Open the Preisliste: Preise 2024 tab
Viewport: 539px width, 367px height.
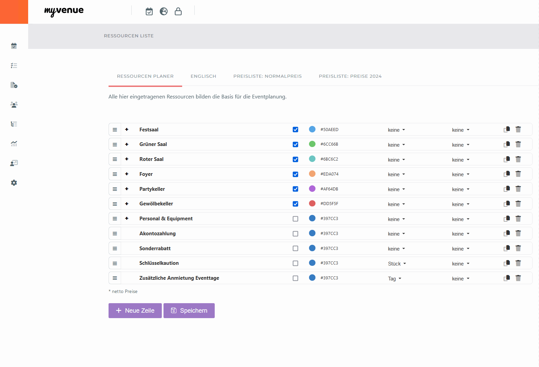pos(350,76)
